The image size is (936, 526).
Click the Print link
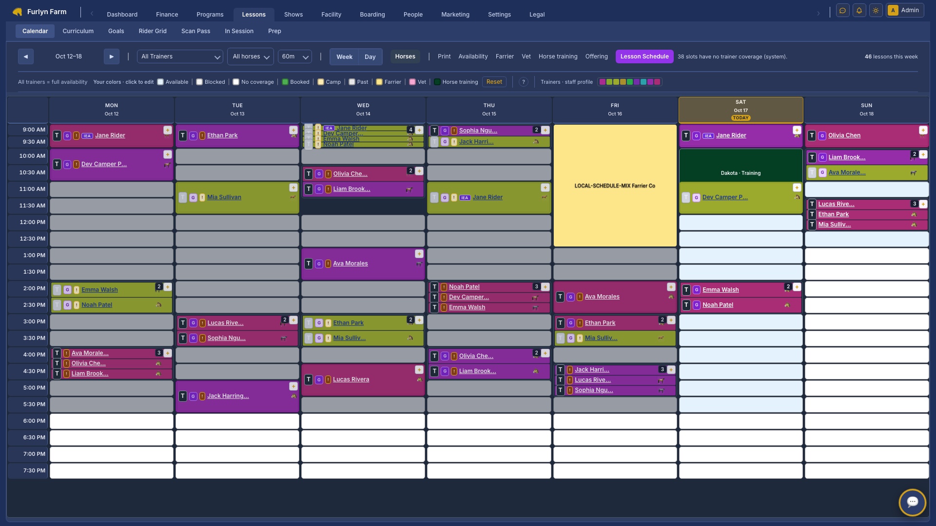click(x=444, y=56)
